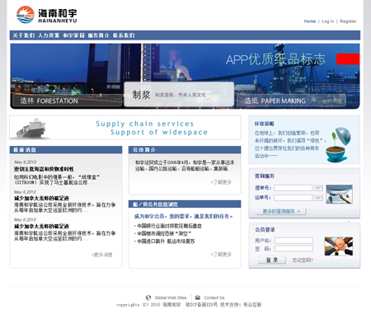Click the 船/货公共信息浏览 section header
The height and width of the screenshot is (328, 371).
click(x=185, y=204)
